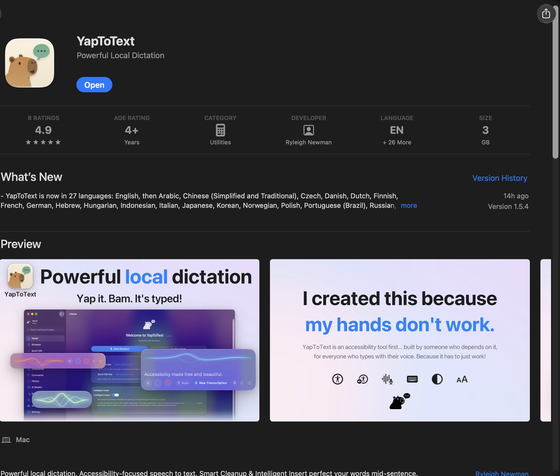The width and height of the screenshot is (560, 476).
Task: Click the '+ 26 More' languages text
Action: [x=397, y=142]
